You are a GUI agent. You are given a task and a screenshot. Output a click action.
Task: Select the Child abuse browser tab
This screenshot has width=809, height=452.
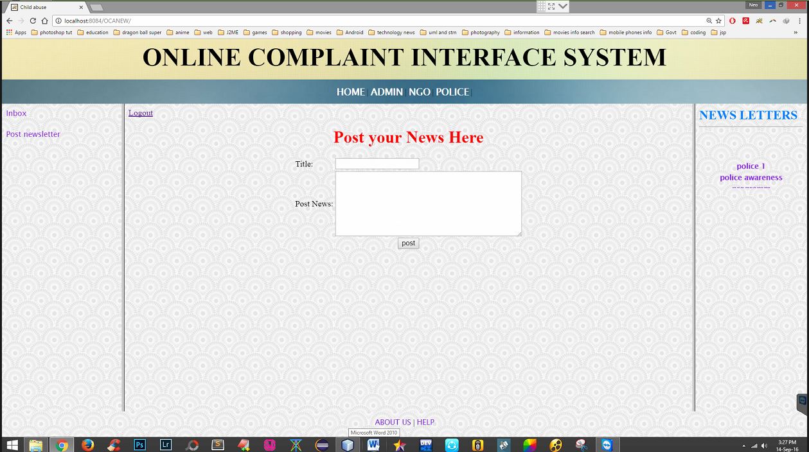[44, 7]
